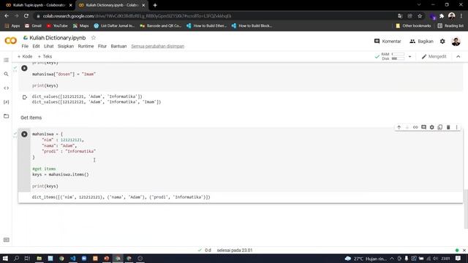Image resolution: width=468 pixels, height=263 pixels.
Task: Close the status bar with X
Action: [x=464, y=250]
